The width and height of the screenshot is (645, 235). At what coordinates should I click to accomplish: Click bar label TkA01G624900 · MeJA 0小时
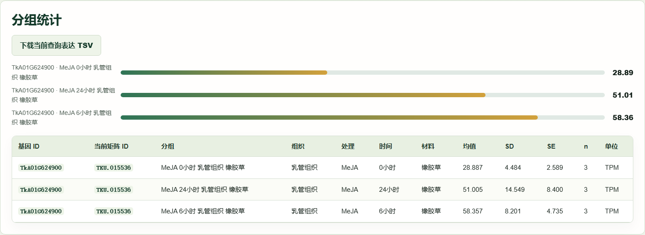pos(62,73)
